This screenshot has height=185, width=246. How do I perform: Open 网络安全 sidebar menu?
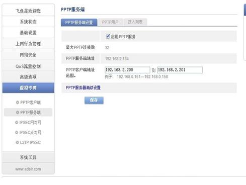pyautogui.click(x=28, y=55)
